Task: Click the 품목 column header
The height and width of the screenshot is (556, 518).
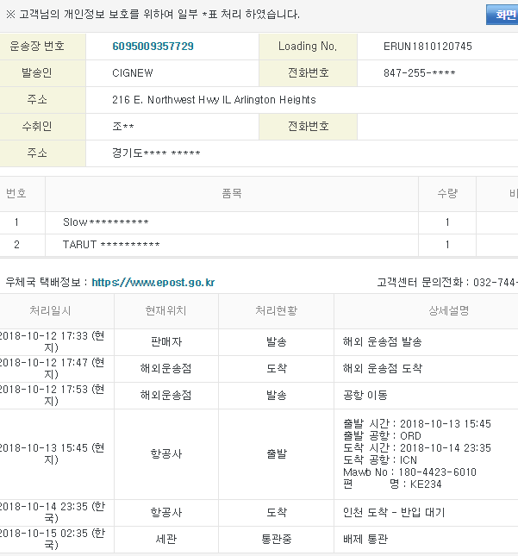Action: (x=232, y=194)
